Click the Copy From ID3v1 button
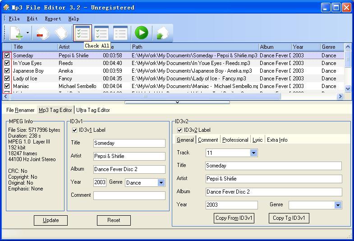The image size is (354, 241). [x=234, y=218]
